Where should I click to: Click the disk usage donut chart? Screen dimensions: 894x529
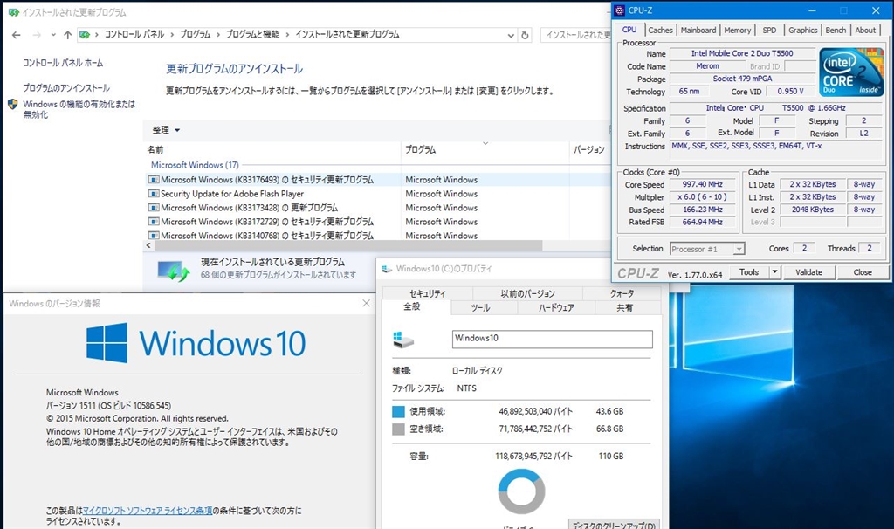click(521, 491)
